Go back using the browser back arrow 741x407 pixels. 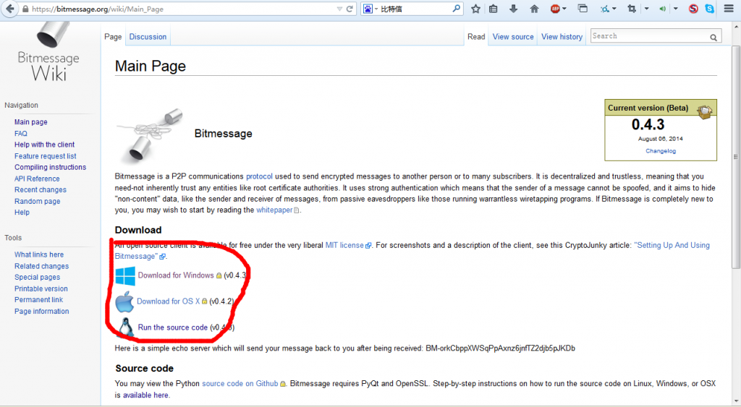click(x=9, y=9)
